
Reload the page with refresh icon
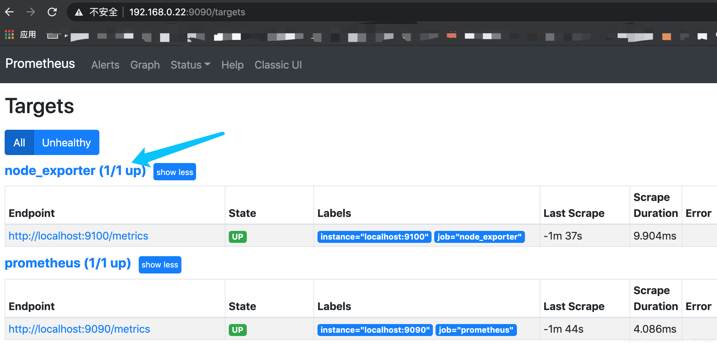52,12
